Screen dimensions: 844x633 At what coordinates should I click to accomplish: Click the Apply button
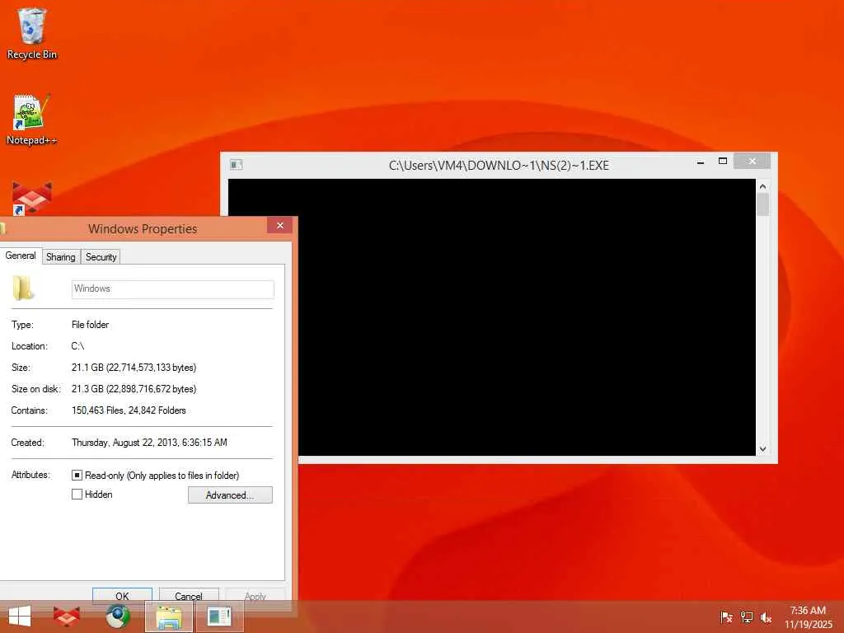tap(256, 595)
